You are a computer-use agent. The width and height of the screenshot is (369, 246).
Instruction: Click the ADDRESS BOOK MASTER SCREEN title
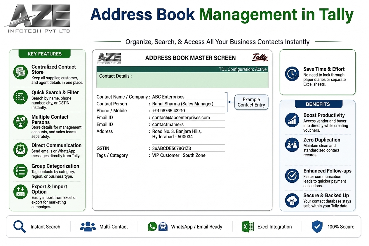tap(190, 58)
